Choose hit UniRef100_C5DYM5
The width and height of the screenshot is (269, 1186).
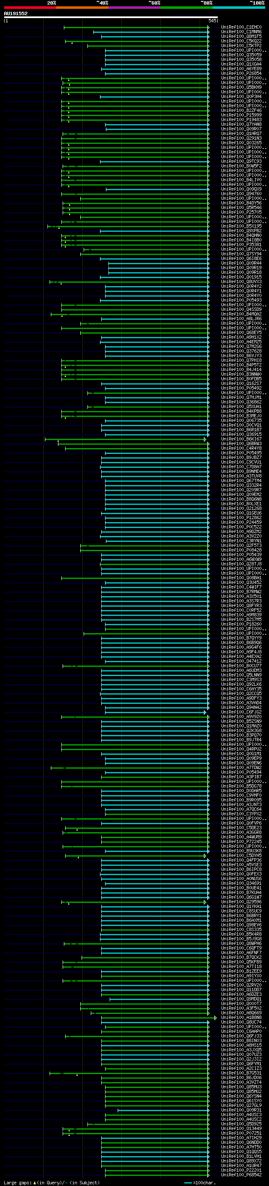pyautogui.click(x=241, y=855)
